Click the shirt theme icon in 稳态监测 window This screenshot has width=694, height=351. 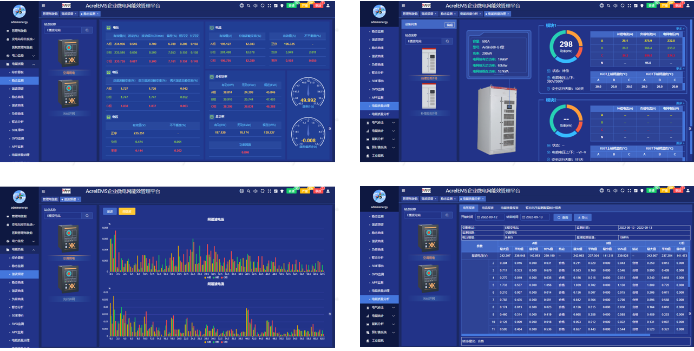[282, 5]
